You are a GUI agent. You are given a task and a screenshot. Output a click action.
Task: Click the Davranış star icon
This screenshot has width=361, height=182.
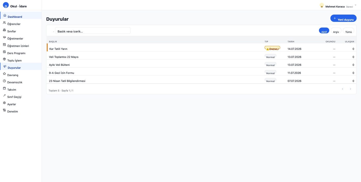pos(4,74)
